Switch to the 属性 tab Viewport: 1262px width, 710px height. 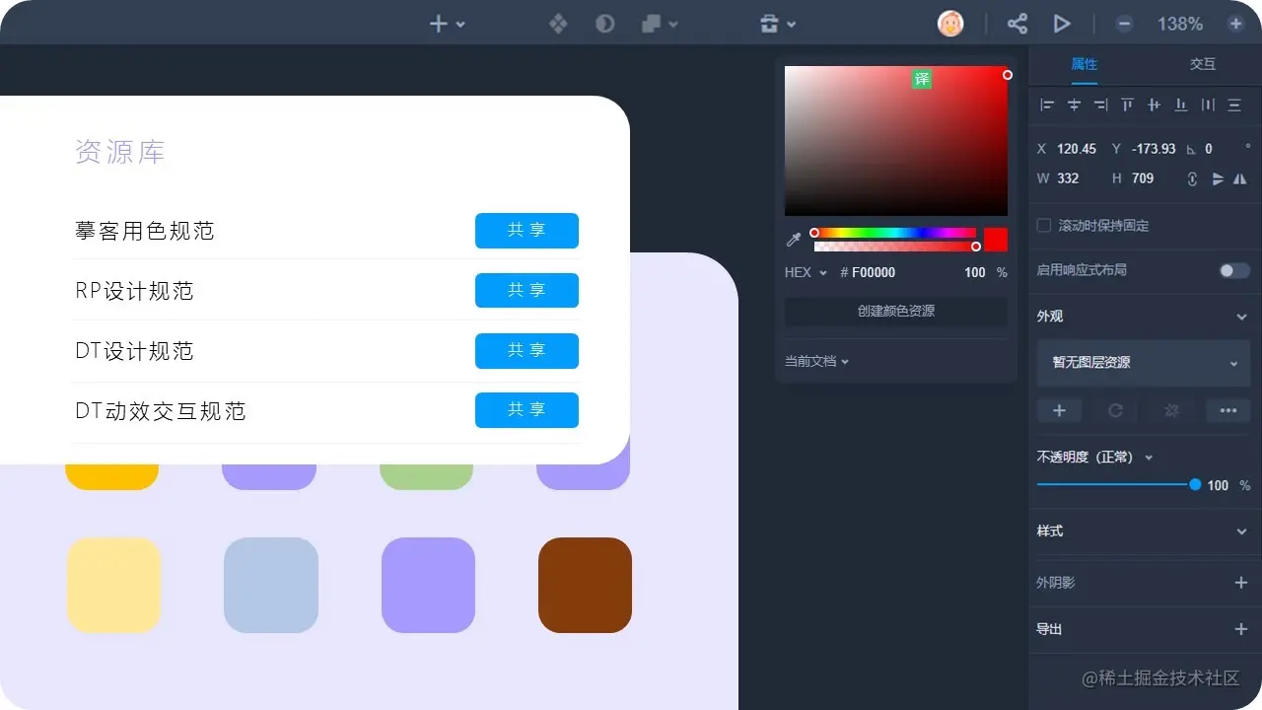[1085, 64]
